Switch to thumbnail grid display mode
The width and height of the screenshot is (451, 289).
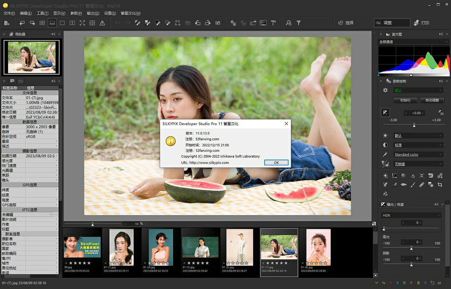[x=42, y=23]
